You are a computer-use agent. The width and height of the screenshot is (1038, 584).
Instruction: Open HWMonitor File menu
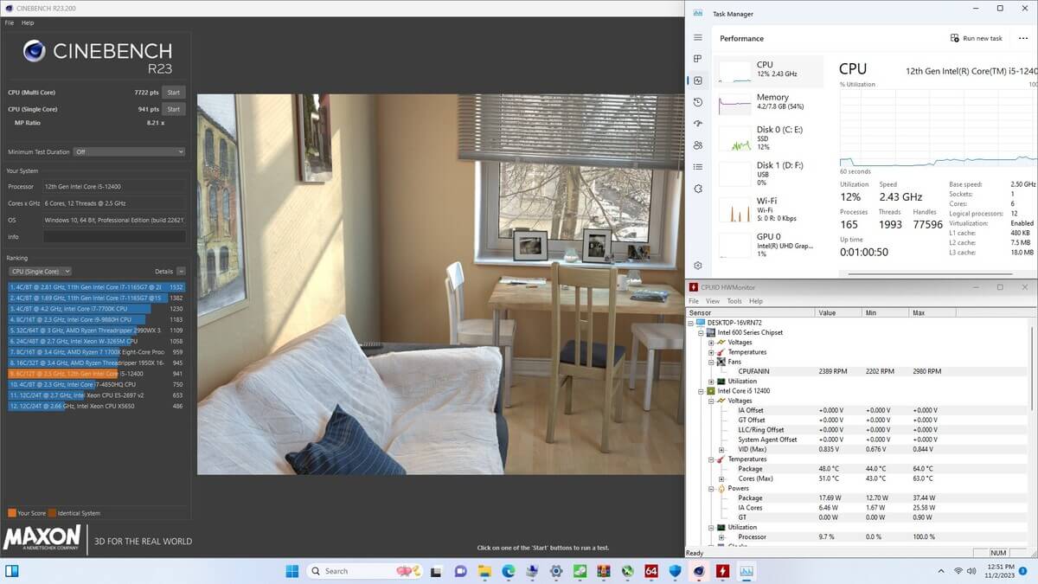[694, 301]
